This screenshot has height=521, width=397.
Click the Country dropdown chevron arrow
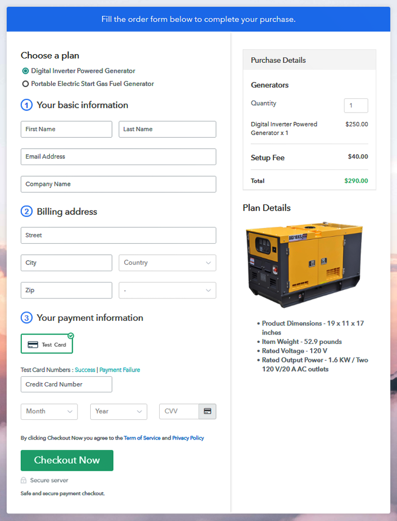coord(208,263)
